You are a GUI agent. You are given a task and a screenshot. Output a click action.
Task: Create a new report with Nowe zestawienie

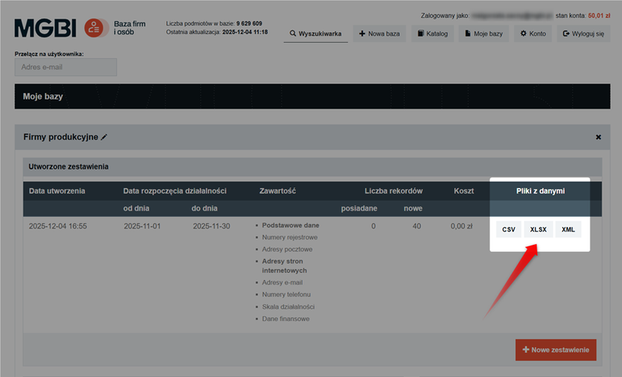point(555,350)
